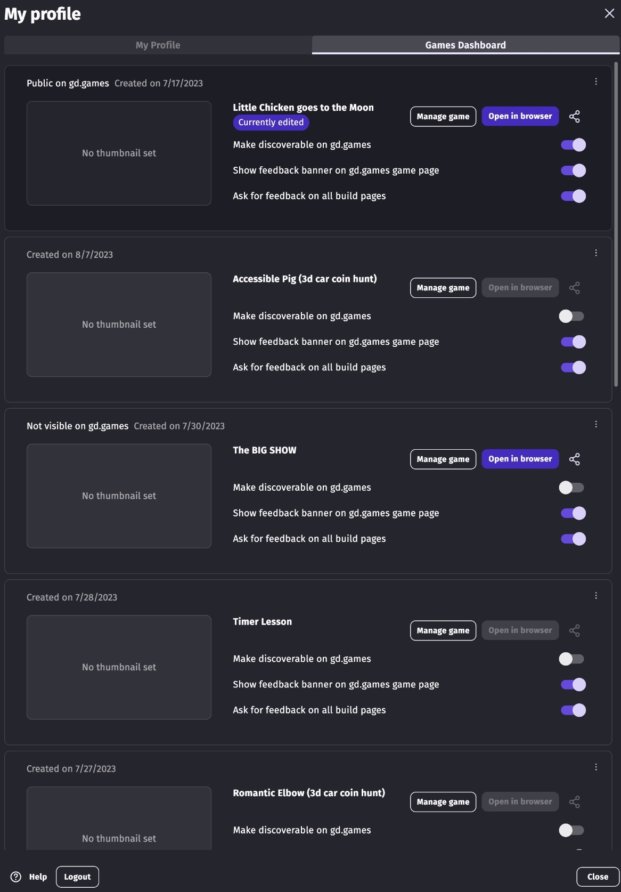Screen dimensions: 621x892
Task: Open three-dot menu for Timer Lesson
Action: pyautogui.click(x=596, y=596)
